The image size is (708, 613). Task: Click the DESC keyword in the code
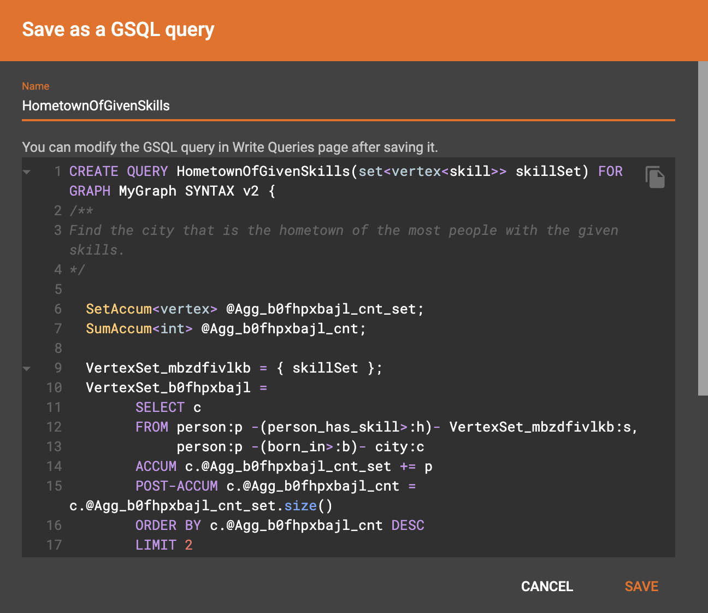click(408, 526)
